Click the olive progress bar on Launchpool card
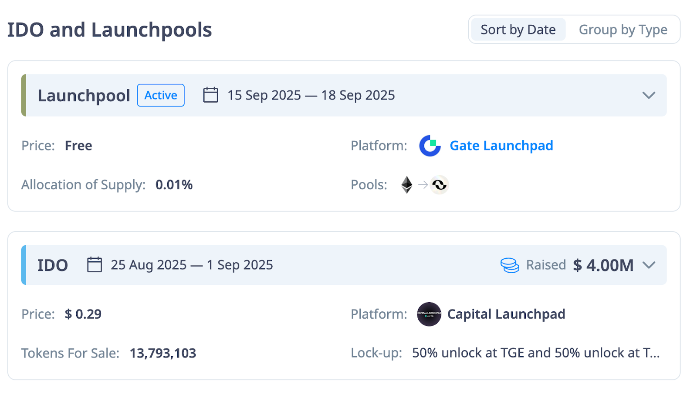The height and width of the screenshot is (394, 697). point(23,95)
